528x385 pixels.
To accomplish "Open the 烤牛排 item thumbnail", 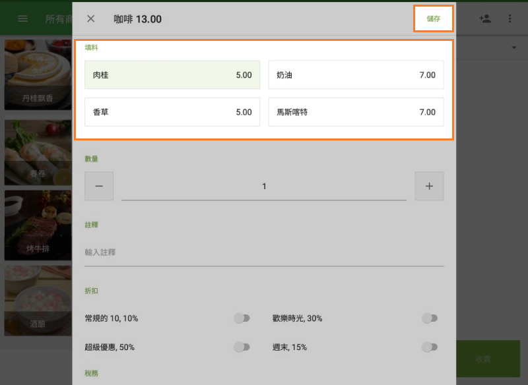I will (38, 226).
